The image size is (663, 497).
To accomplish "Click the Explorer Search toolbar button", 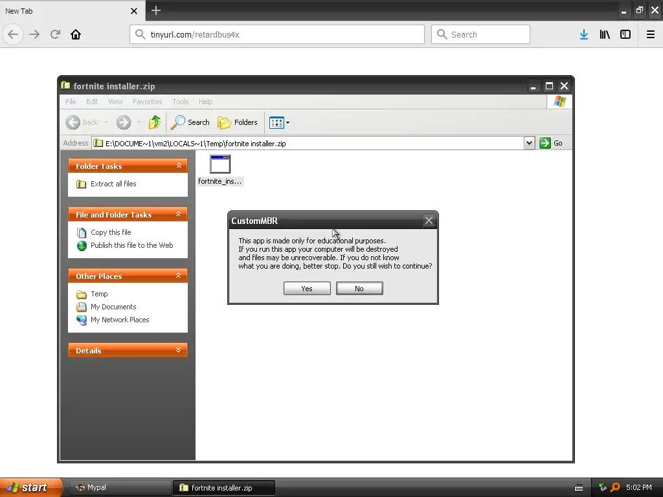I will (x=190, y=122).
